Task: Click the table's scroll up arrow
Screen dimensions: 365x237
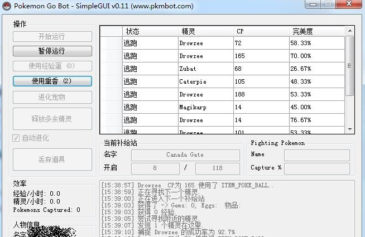Action: pyautogui.click(x=349, y=31)
